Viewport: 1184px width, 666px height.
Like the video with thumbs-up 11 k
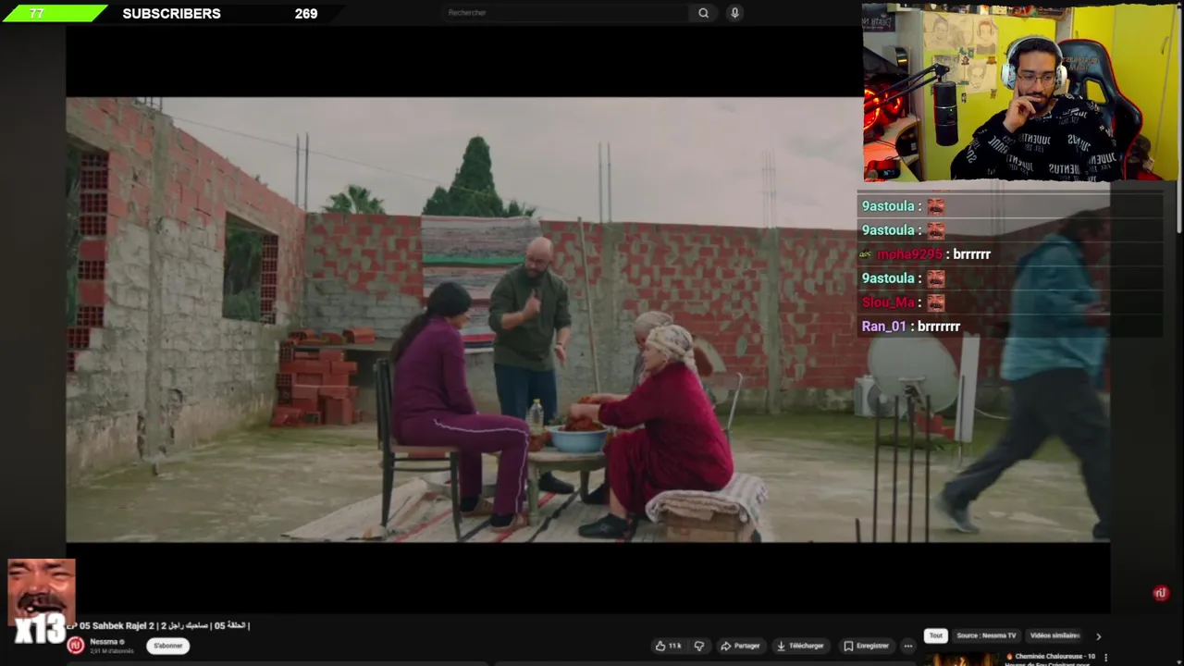click(668, 646)
